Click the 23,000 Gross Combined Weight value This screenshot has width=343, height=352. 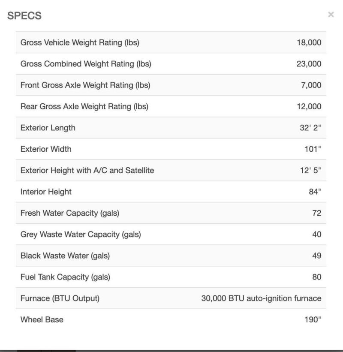(x=309, y=64)
